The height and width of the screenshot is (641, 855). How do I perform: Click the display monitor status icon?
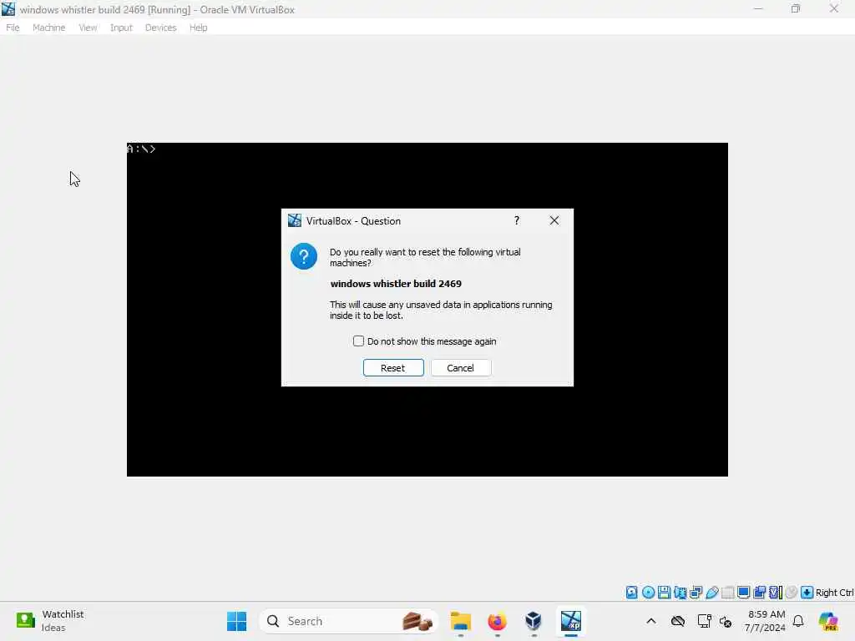pos(743,593)
